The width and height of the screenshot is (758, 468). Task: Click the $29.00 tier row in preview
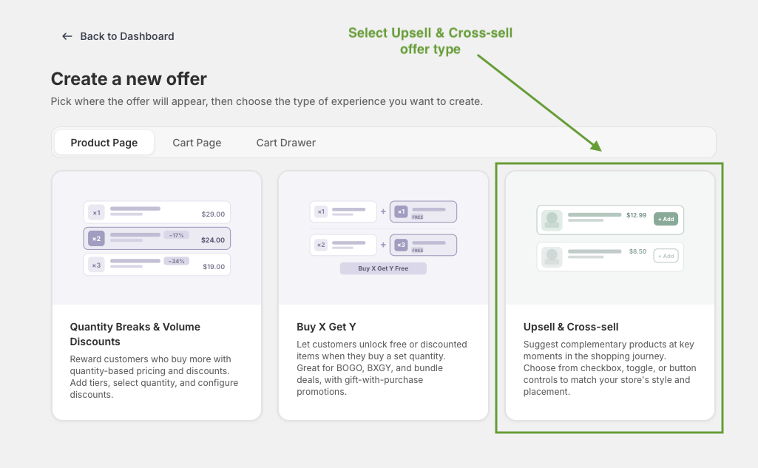(157, 213)
